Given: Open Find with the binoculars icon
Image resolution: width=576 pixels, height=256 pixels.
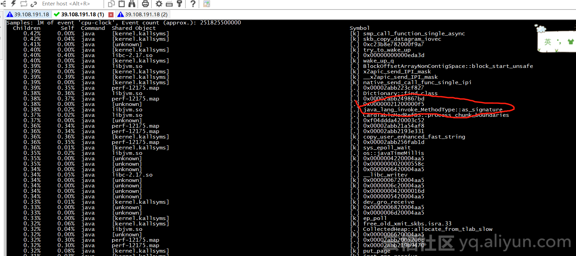Looking at the screenshot, I should [x=132, y=4].
